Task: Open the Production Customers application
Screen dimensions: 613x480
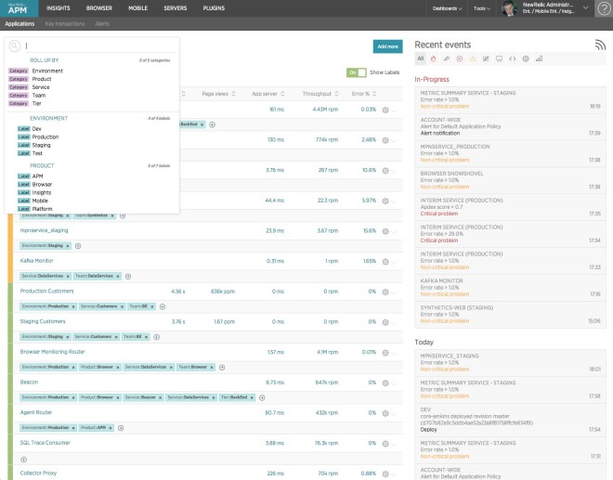Action: (47, 292)
